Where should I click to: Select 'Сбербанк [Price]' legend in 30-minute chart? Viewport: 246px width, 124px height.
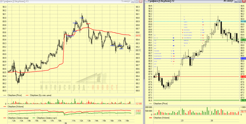160,103
